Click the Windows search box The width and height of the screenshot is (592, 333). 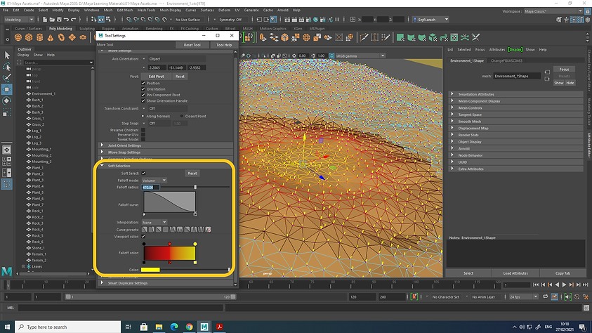click(68, 327)
